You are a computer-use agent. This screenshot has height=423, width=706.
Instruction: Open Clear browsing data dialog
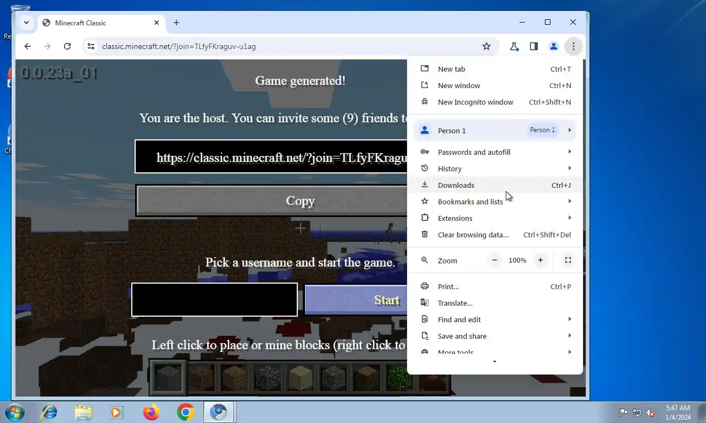point(495,235)
